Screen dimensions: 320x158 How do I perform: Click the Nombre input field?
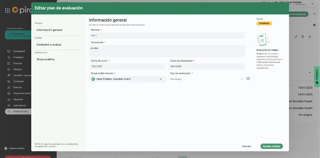click(x=167, y=36)
